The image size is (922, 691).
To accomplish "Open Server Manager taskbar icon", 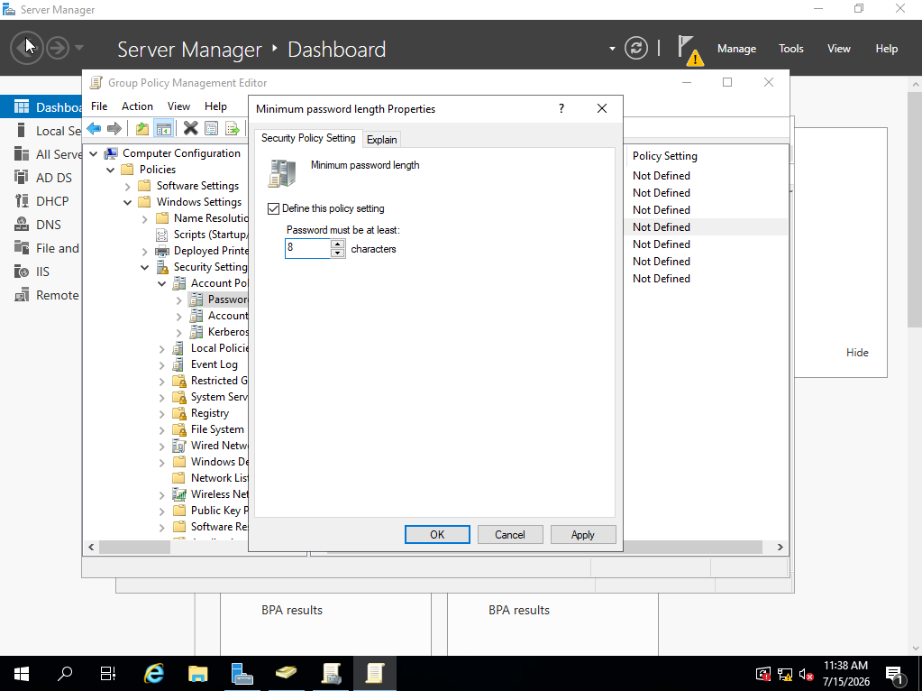I will (x=242, y=673).
